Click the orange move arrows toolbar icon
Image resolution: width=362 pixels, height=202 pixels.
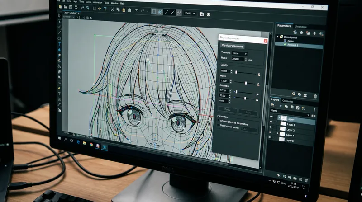tap(100, 9)
